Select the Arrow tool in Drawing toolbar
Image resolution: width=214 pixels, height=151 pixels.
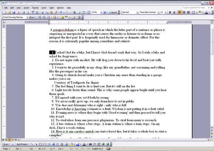pos(36,144)
